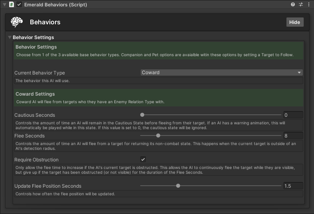Image resolution: width=314 pixels, height=214 pixels.
Task: Collapse the Behavior Settings foldout
Action: [x=10, y=37]
